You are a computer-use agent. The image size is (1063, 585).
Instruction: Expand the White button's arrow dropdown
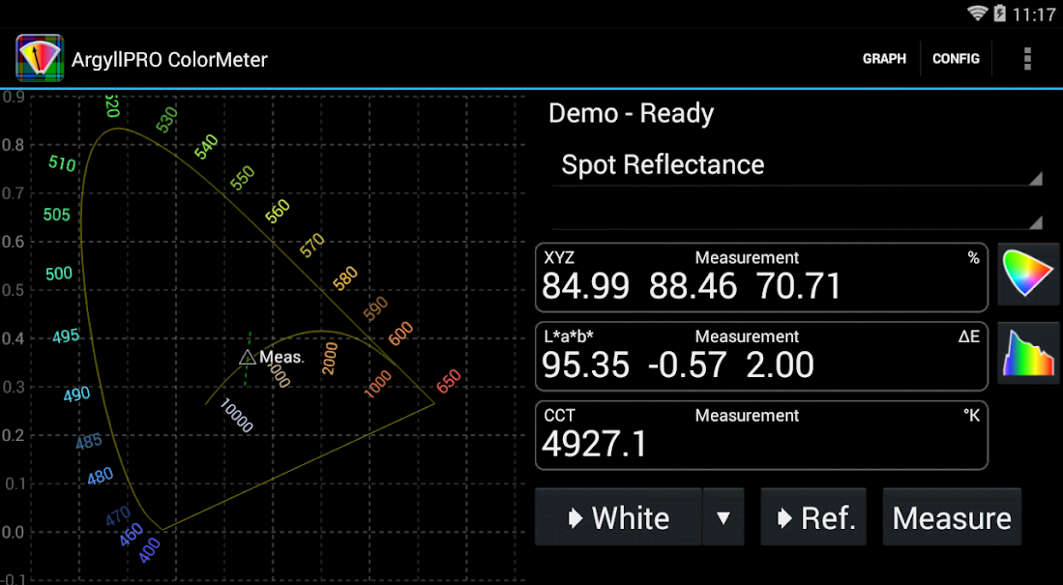723,517
